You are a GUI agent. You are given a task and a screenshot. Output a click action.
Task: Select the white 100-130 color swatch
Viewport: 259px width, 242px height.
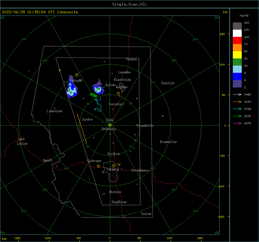[x=237, y=33]
